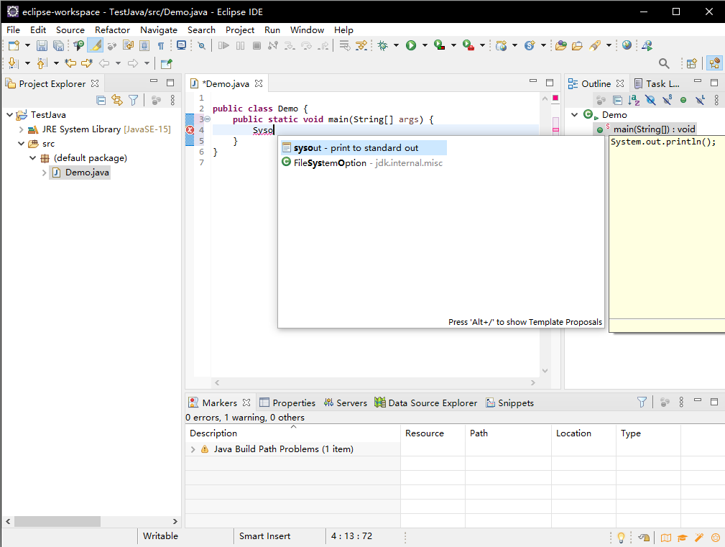Open the Refactor menu

(112, 30)
